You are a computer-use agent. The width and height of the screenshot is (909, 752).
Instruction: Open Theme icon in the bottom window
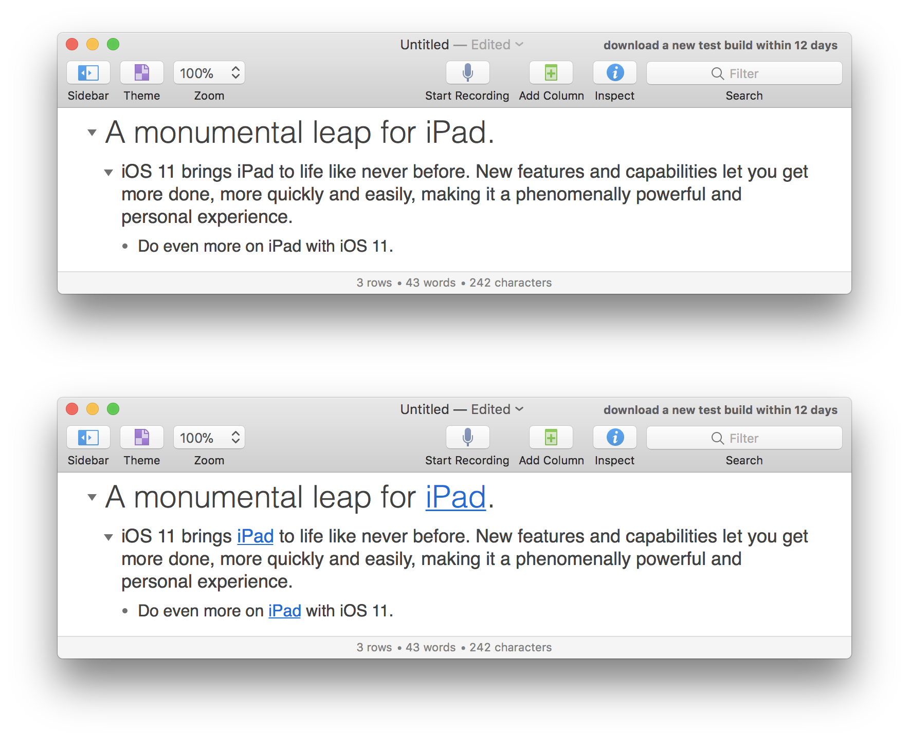point(142,438)
